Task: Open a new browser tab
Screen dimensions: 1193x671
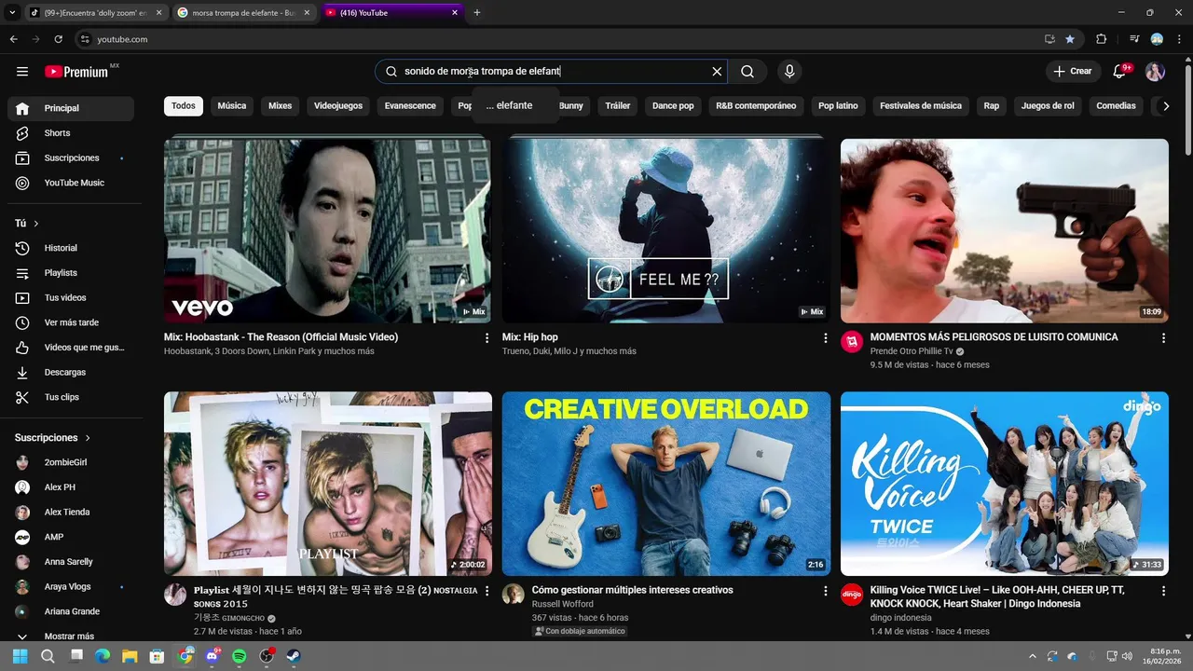Action: pyautogui.click(x=477, y=13)
